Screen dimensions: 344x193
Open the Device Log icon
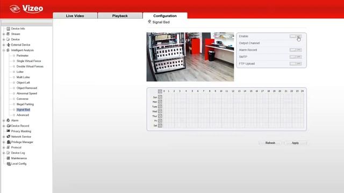(9, 153)
